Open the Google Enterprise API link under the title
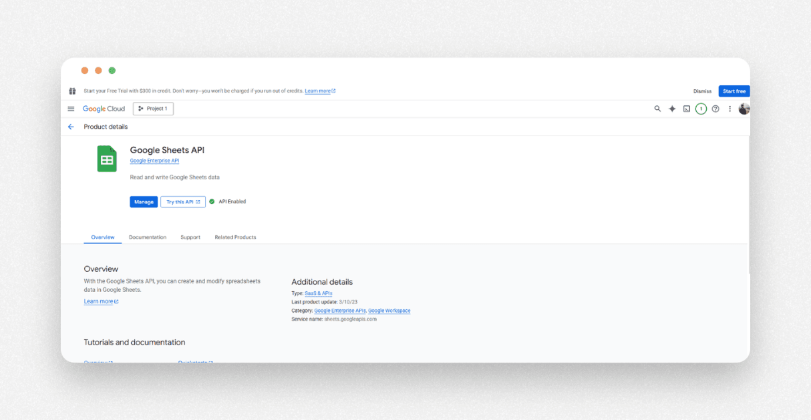Viewport: 811px width, 420px height. [x=154, y=161]
